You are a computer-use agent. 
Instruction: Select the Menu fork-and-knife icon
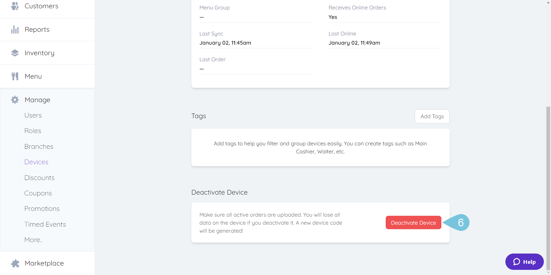coord(15,76)
